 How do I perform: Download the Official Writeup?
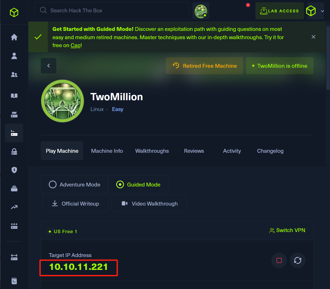[x=75, y=203]
